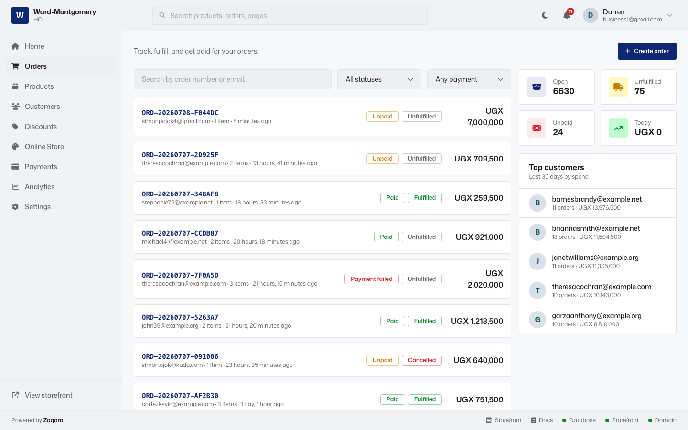
Task: Open order ORD-20260707-CCDB87
Action: 180,233
